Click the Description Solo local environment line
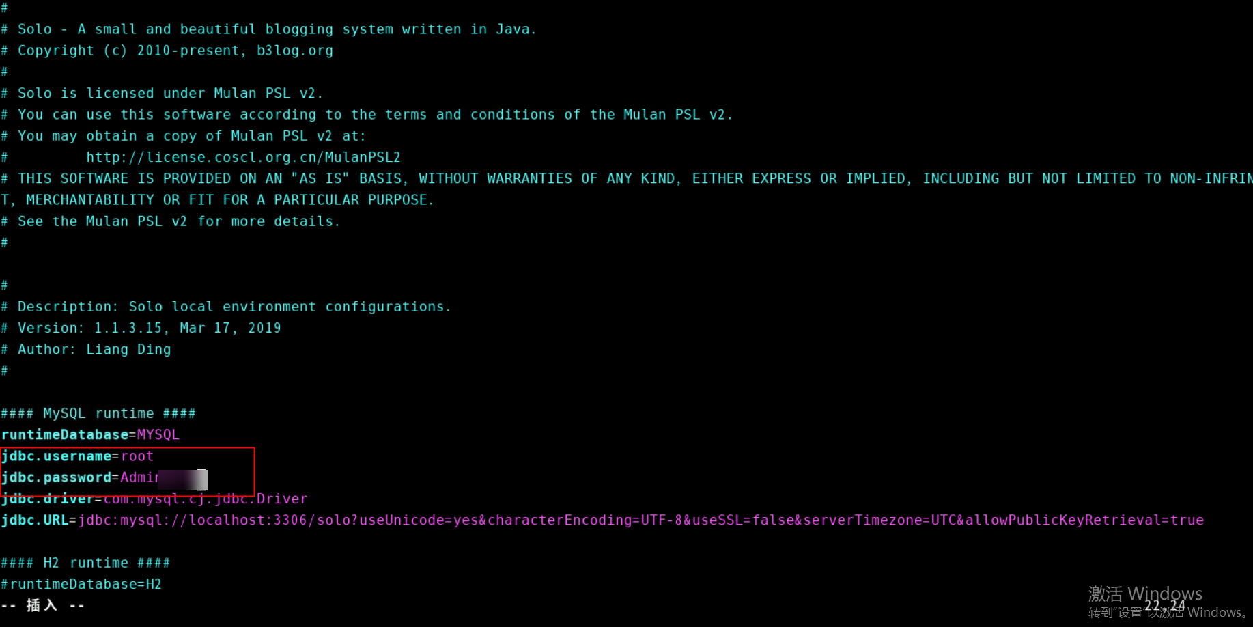This screenshot has height=627, width=1253. (x=234, y=307)
